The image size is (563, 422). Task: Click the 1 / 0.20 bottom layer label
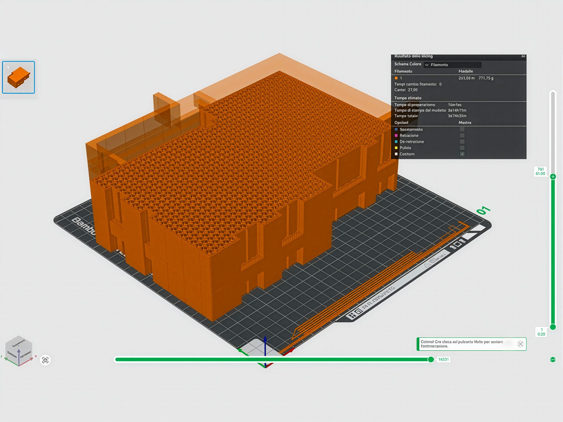541,332
